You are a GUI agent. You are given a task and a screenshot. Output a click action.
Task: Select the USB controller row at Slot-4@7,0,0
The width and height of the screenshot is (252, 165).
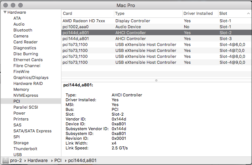(x=157, y=50)
